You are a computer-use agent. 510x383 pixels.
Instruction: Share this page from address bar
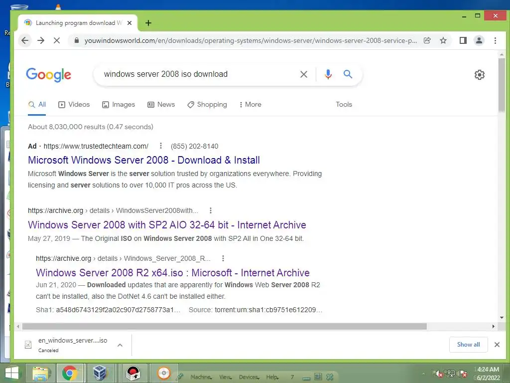(427, 40)
